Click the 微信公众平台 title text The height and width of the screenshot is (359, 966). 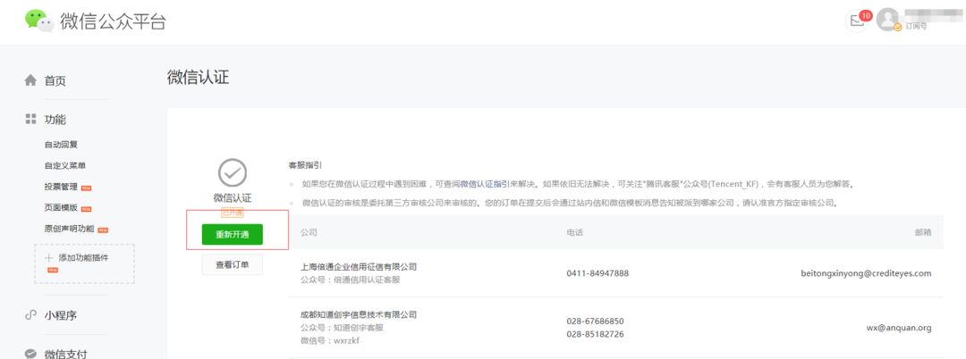coord(113,21)
